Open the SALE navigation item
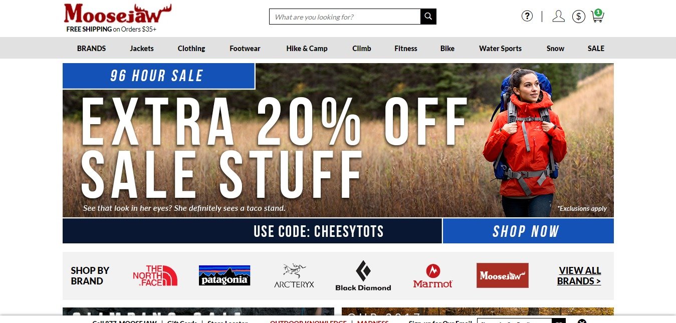 point(596,49)
